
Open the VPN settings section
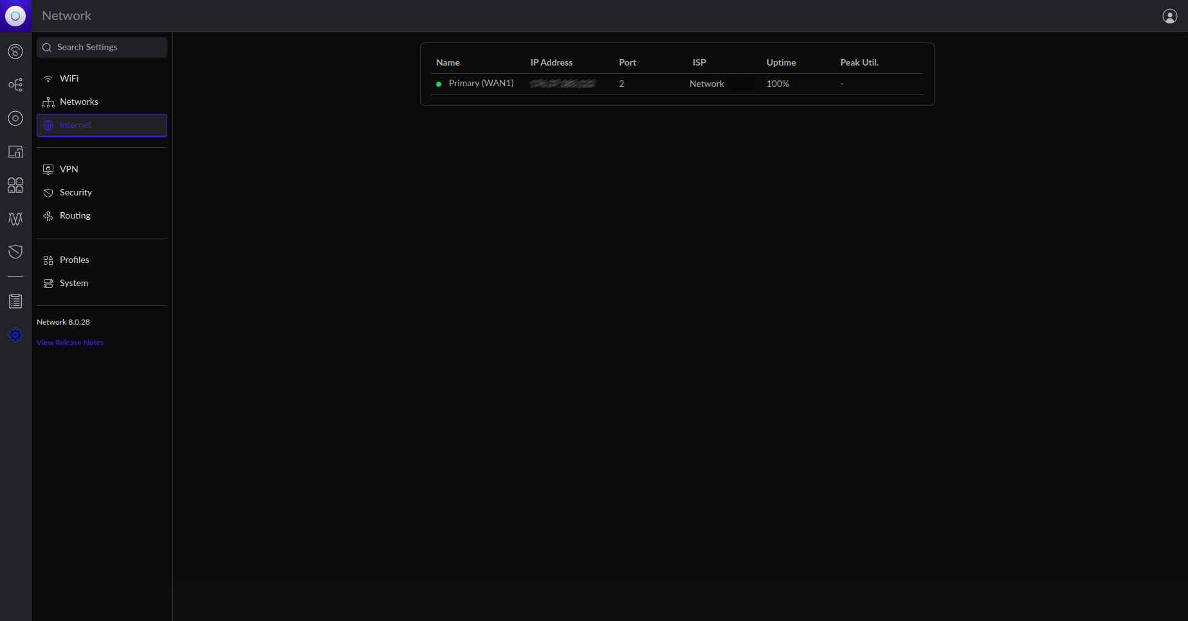(69, 169)
